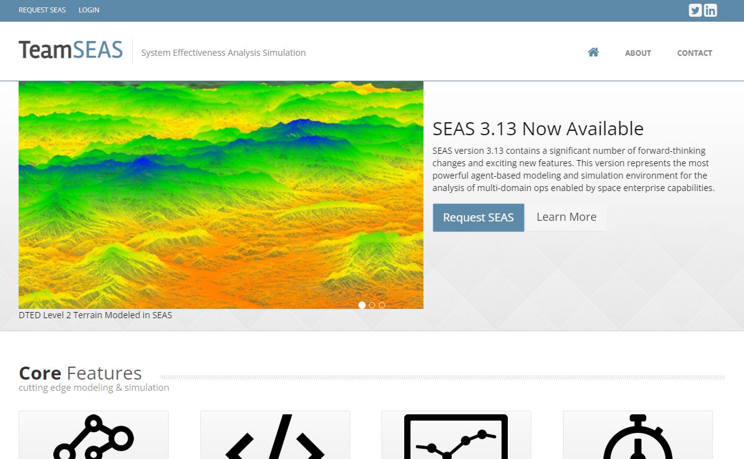Select the third carousel slide dot
This screenshot has width=744, height=459.
pos(382,305)
